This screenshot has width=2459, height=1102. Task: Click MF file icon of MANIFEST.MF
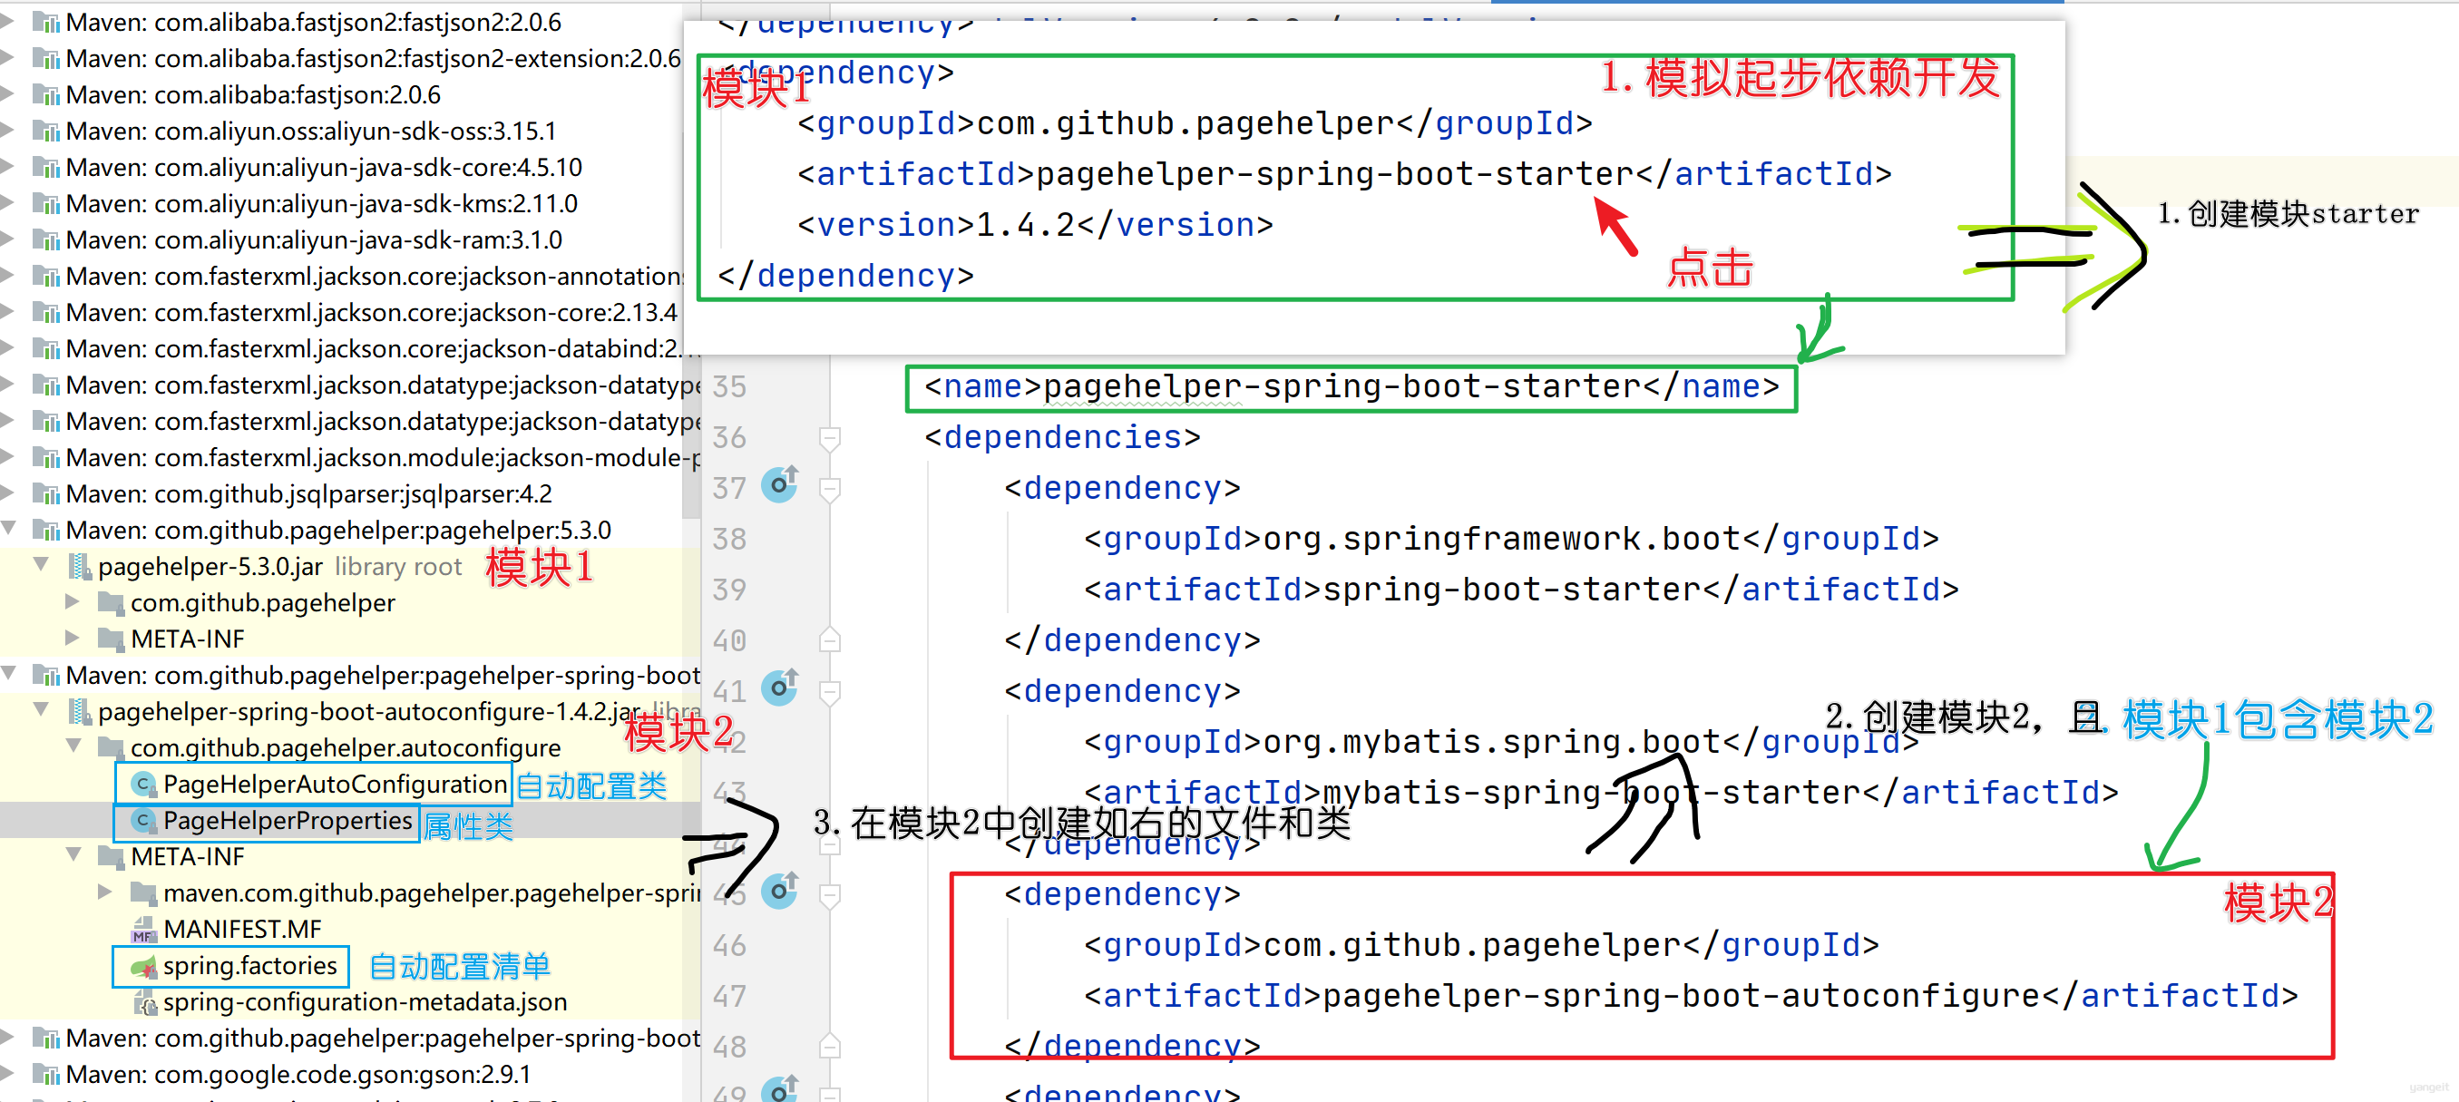(x=144, y=929)
